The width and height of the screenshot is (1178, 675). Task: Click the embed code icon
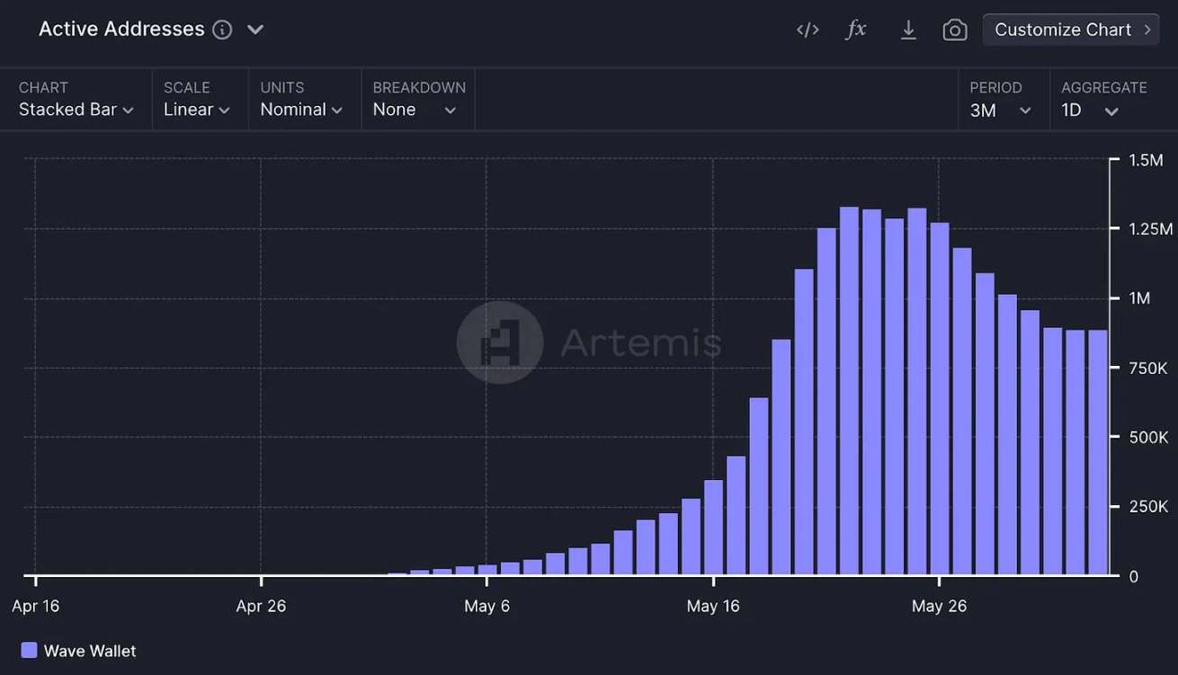point(808,30)
